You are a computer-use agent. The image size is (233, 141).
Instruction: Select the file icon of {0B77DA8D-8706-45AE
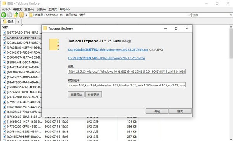pos(4,33)
